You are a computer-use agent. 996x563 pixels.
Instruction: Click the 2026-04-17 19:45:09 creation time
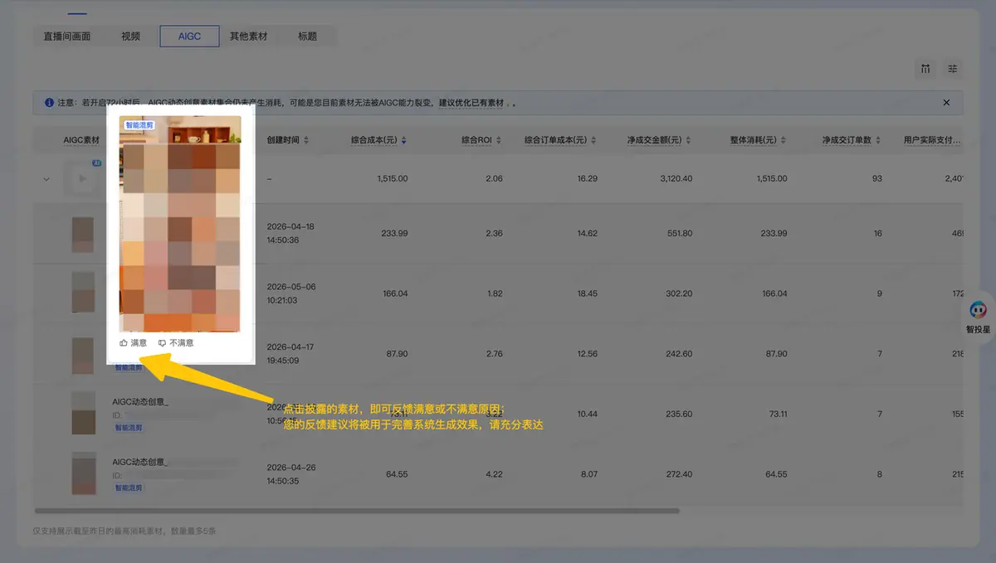click(x=290, y=354)
